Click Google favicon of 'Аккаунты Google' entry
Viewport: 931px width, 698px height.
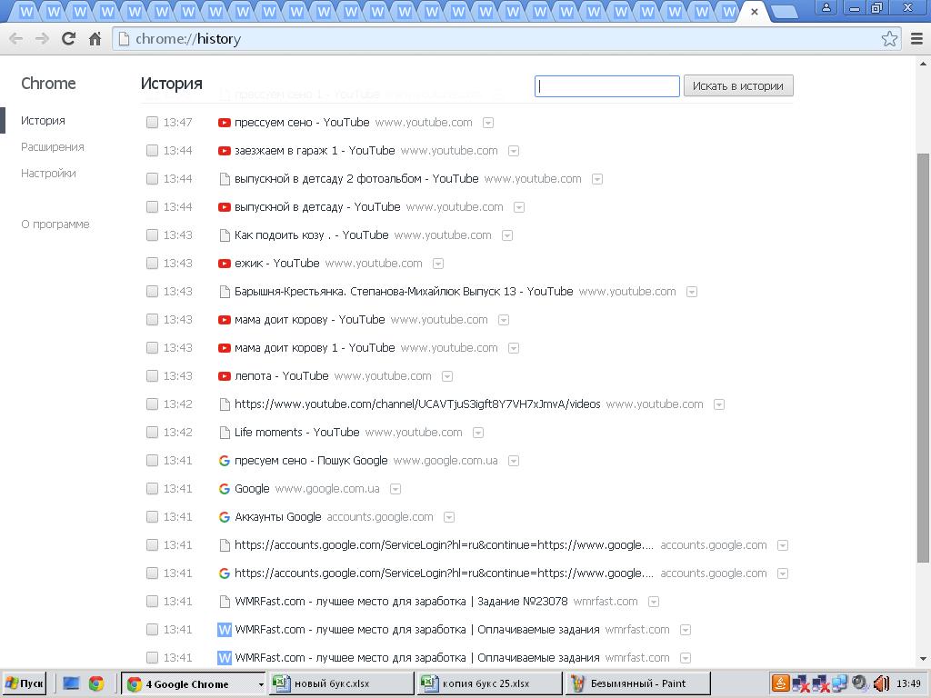[x=224, y=517]
